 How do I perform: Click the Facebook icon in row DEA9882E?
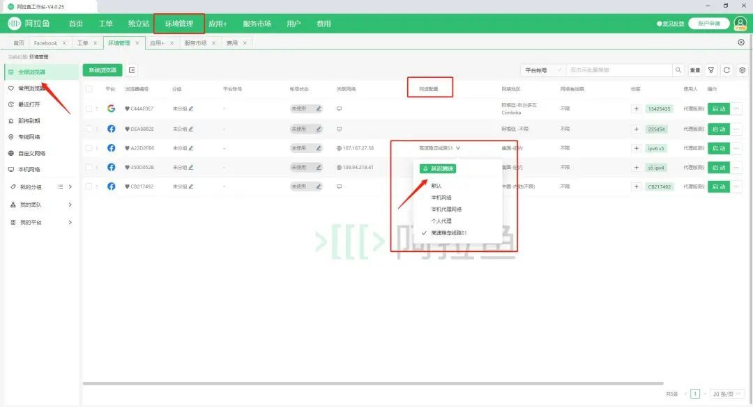pos(111,129)
